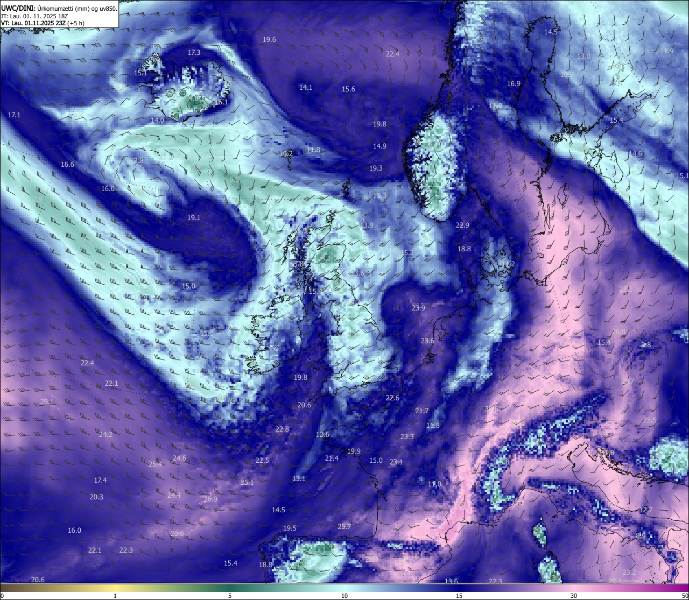689x600 pixels.
Task: Click the 21.7 map value
Action: (422, 411)
